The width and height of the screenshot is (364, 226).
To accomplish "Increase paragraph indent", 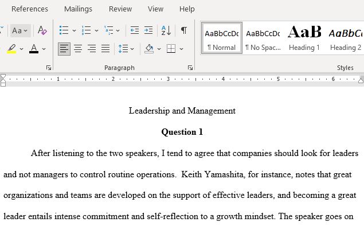I will 148,30.
